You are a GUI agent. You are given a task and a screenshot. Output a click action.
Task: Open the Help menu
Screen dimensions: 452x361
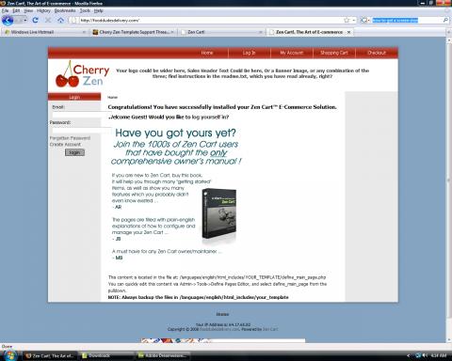point(99,10)
